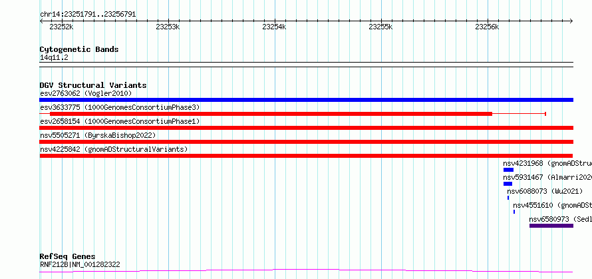
Task: Open variant nsv4231968 label
Action: coord(547,163)
